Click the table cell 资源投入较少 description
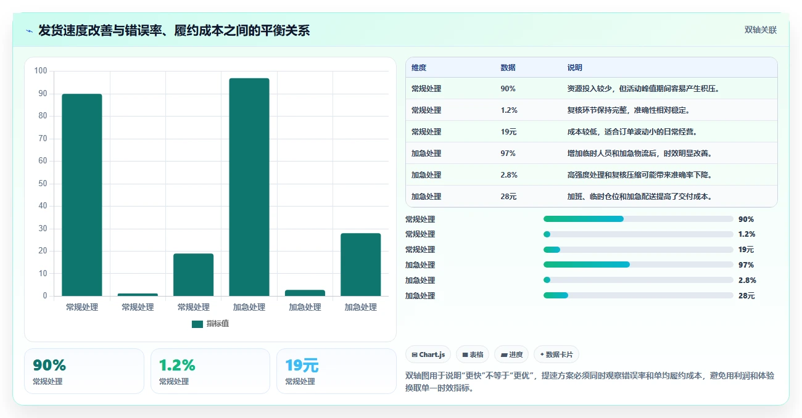Screen dimensions: 802x418 (x=643, y=89)
